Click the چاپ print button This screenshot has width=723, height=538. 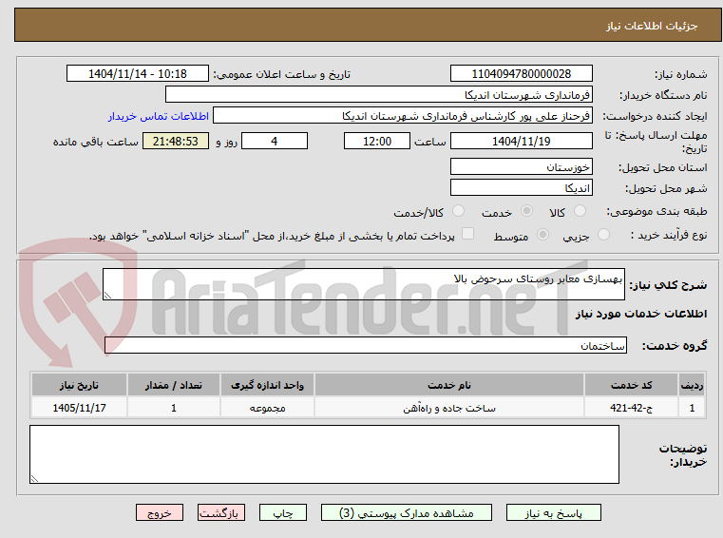pos(283,512)
